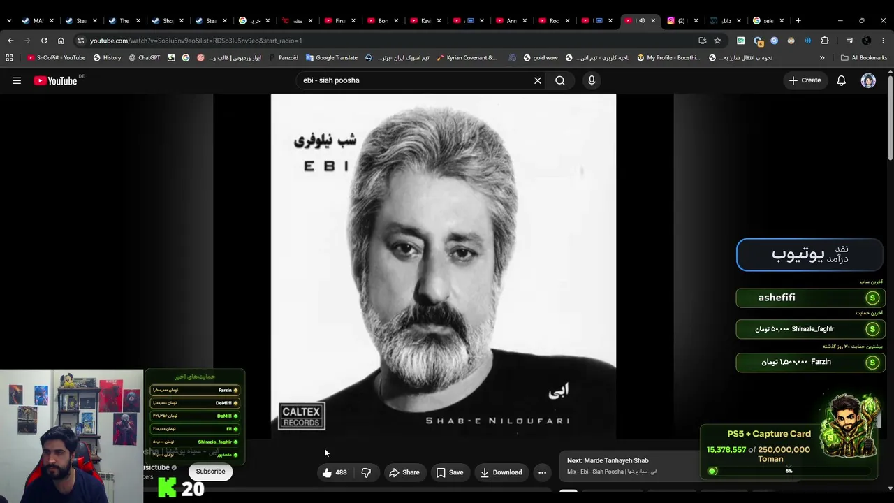894x503 pixels.
Task: Click the Shab-e Niloufari album cover video
Action: 444,266
